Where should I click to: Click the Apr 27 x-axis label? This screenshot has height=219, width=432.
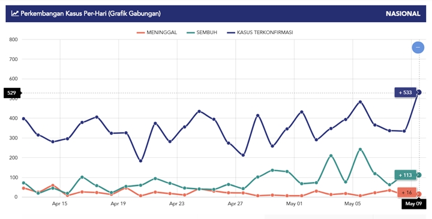[x=235, y=203]
